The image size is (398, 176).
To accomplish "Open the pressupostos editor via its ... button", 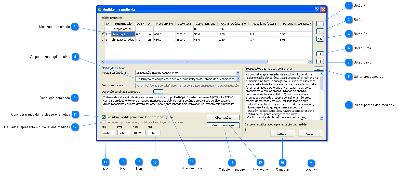I will point(319,69).
